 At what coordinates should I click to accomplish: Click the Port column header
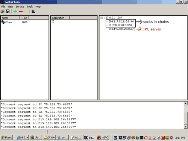click(24, 18)
